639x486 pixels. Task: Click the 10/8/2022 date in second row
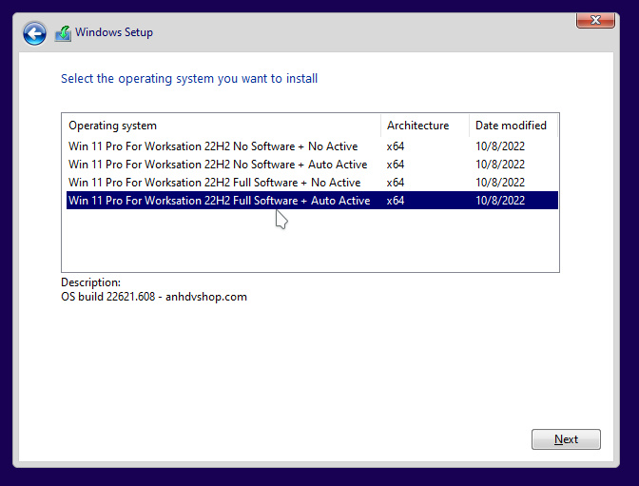click(x=499, y=165)
